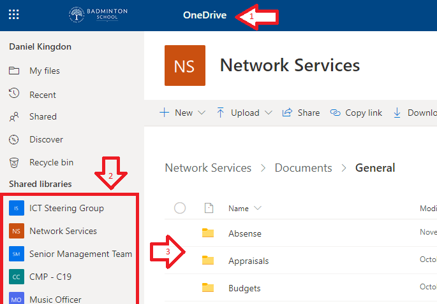Click the Copy link chain icon
This screenshot has height=304, width=437.
coord(336,113)
